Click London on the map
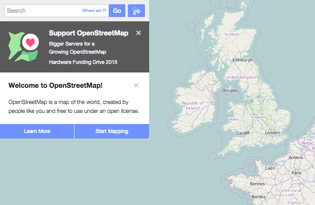The width and height of the screenshot is (315, 205). click(x=272, y=133)
